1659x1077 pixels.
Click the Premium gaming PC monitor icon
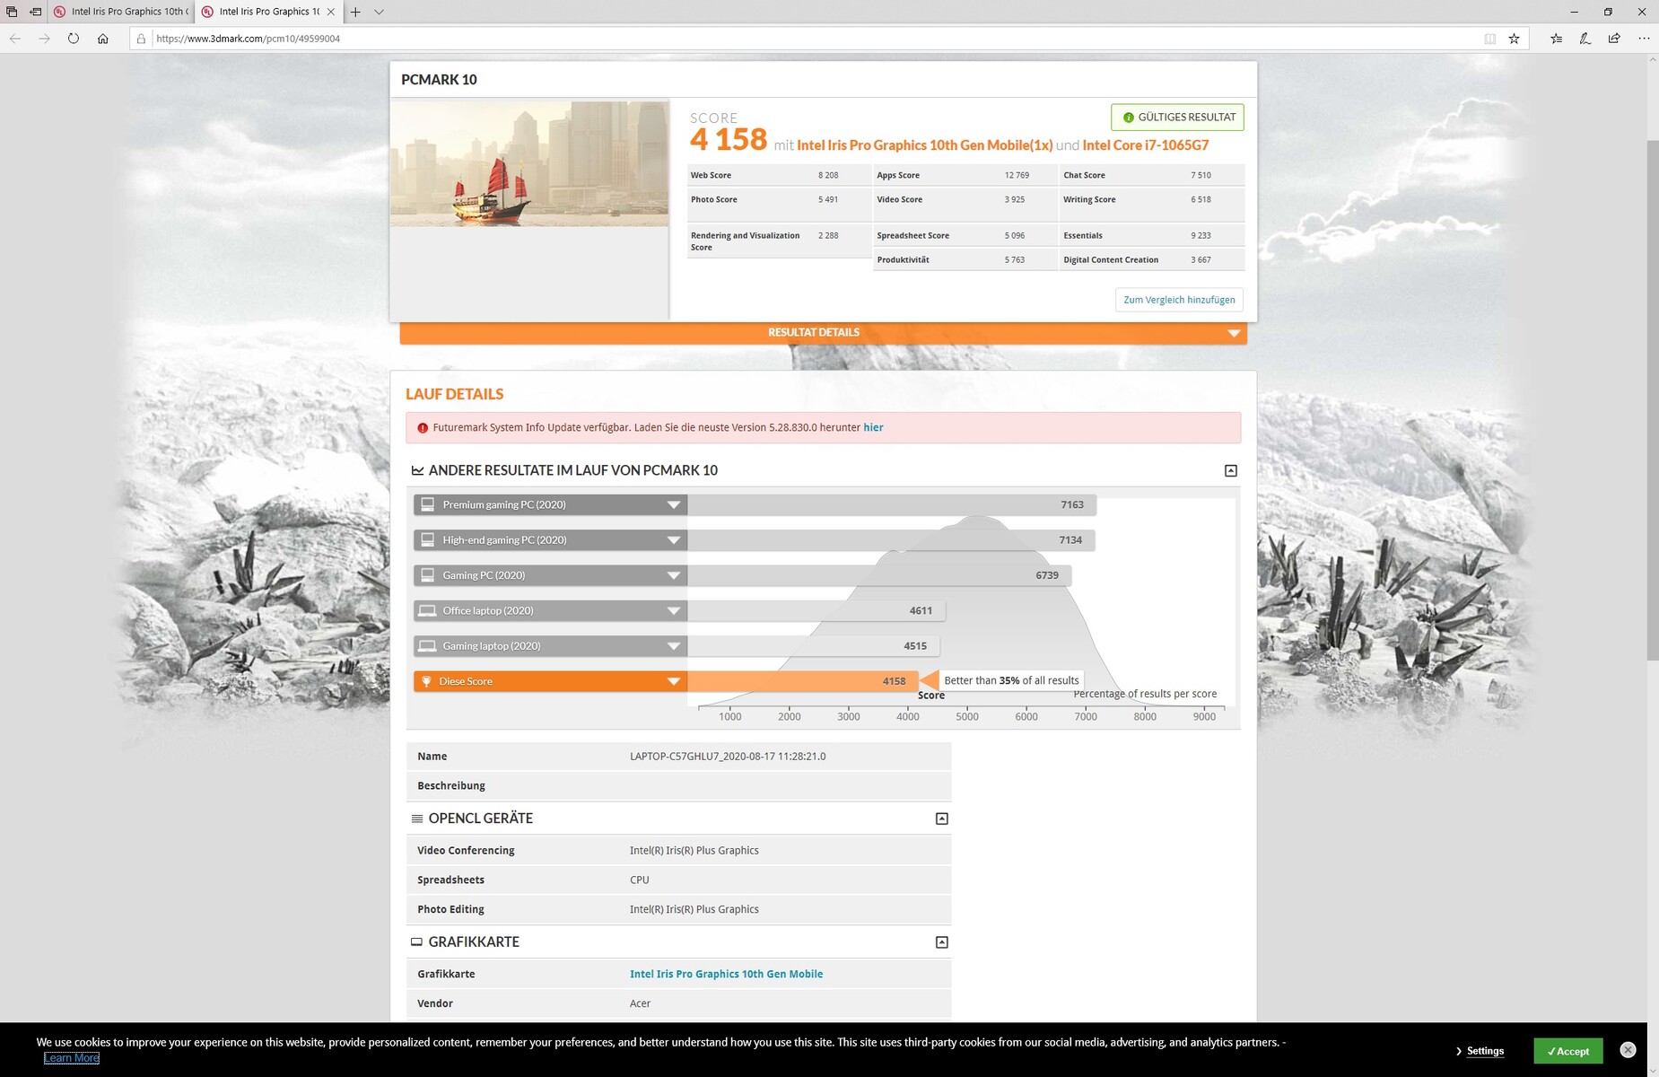428,504
